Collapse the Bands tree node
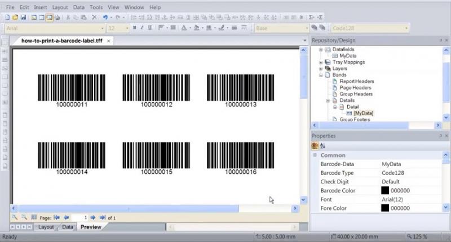This screenshot has height=242, width=451. [x=321, y=75]
